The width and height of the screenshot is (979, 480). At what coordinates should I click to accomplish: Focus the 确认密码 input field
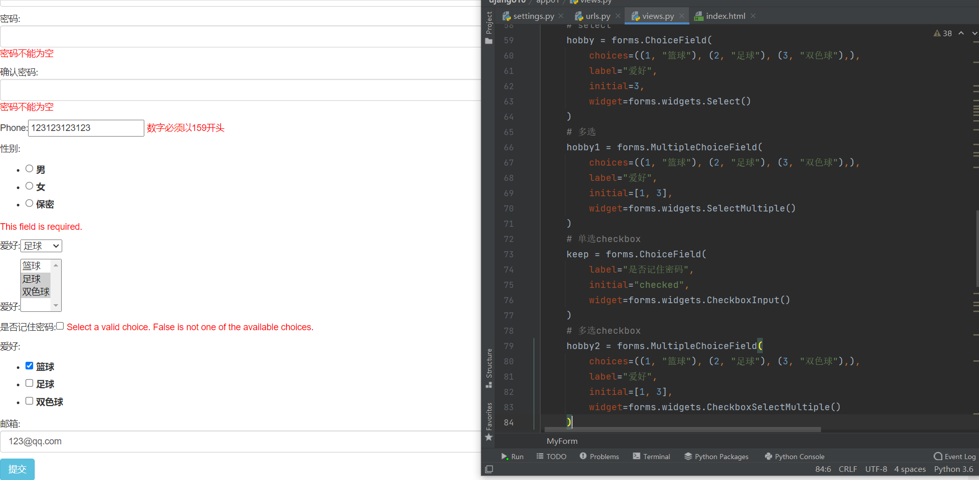(240, 90)
